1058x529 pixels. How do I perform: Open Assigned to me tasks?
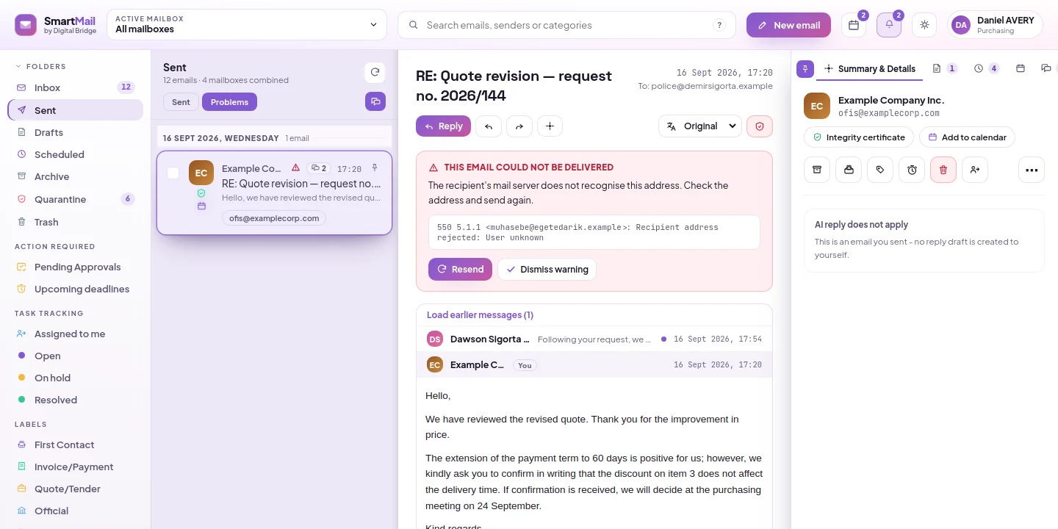[75, 334]
